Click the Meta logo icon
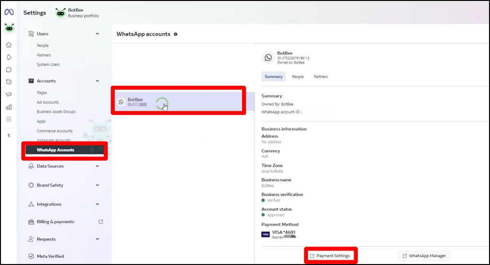The width and height of the screenshot is (490, 265). pyautogui.click(x=9, y=12)
